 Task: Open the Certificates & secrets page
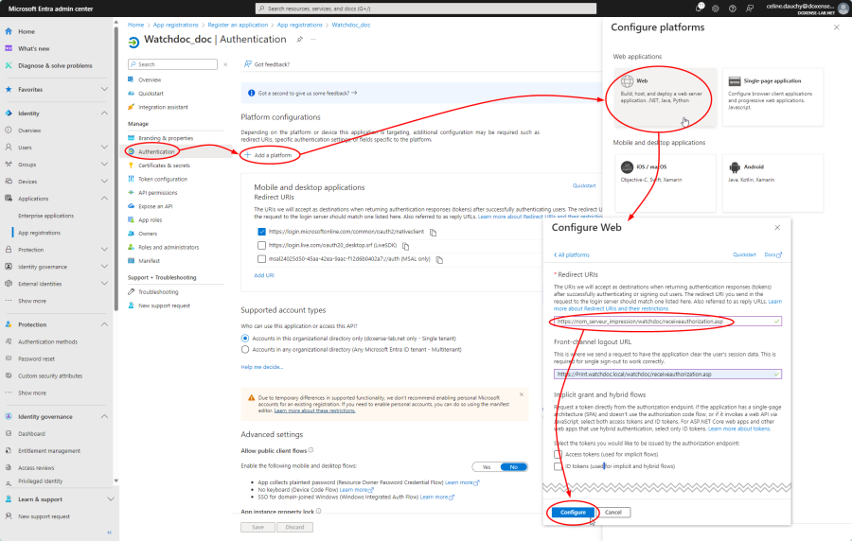coord(164,166)
